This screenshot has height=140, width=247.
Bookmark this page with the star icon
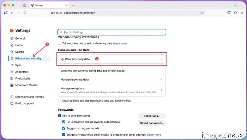click(202, 13)
